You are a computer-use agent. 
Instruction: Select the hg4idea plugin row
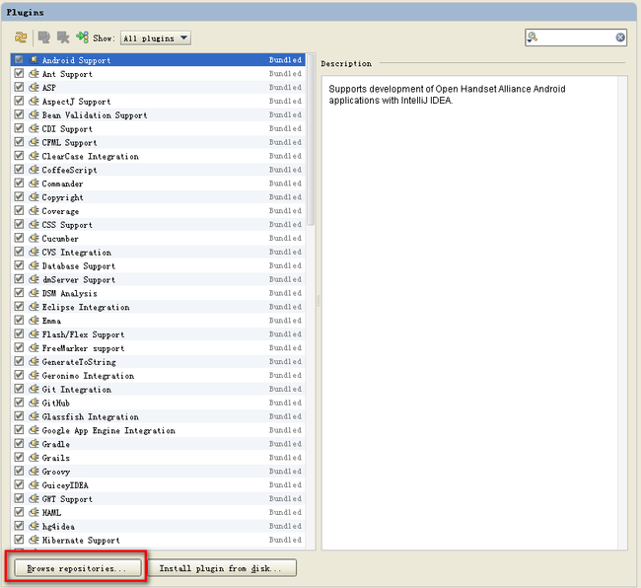tap(158, 526)
